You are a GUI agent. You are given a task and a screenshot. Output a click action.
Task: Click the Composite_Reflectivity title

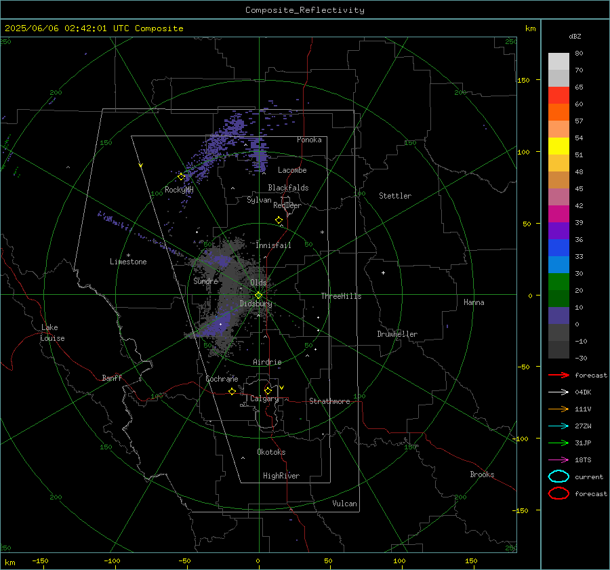tap(305, 10)
